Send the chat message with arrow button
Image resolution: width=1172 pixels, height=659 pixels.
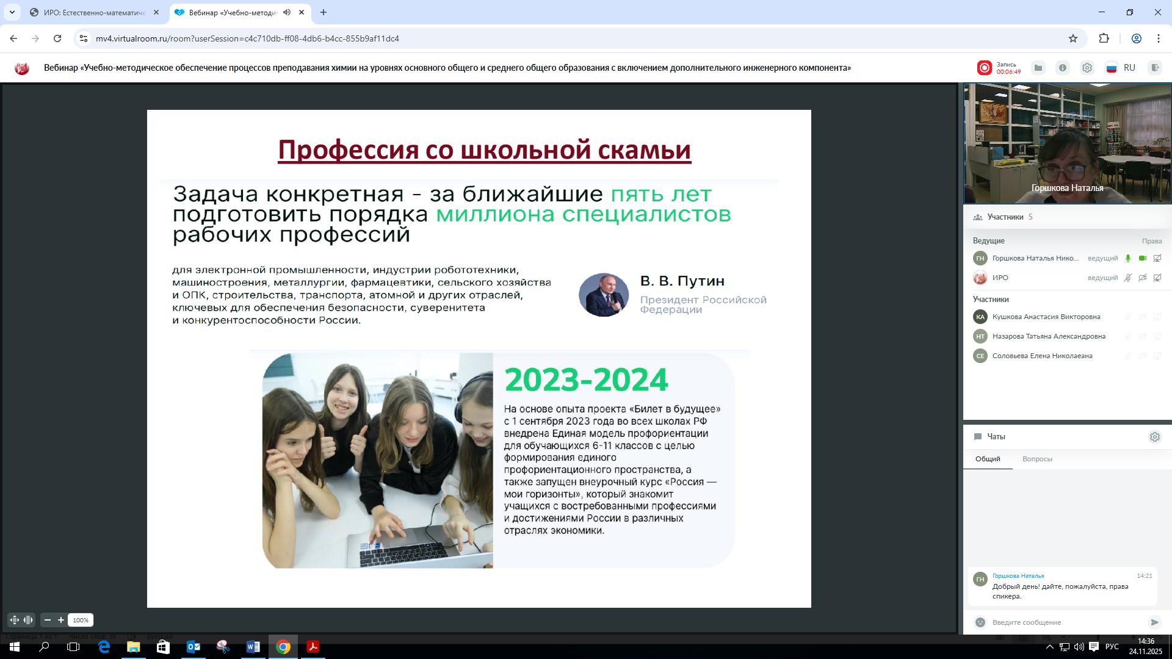[1154, 622]
